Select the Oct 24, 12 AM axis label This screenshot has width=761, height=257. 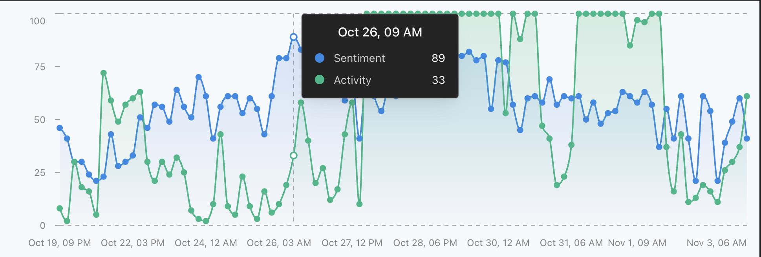click(x=206, y=243)
